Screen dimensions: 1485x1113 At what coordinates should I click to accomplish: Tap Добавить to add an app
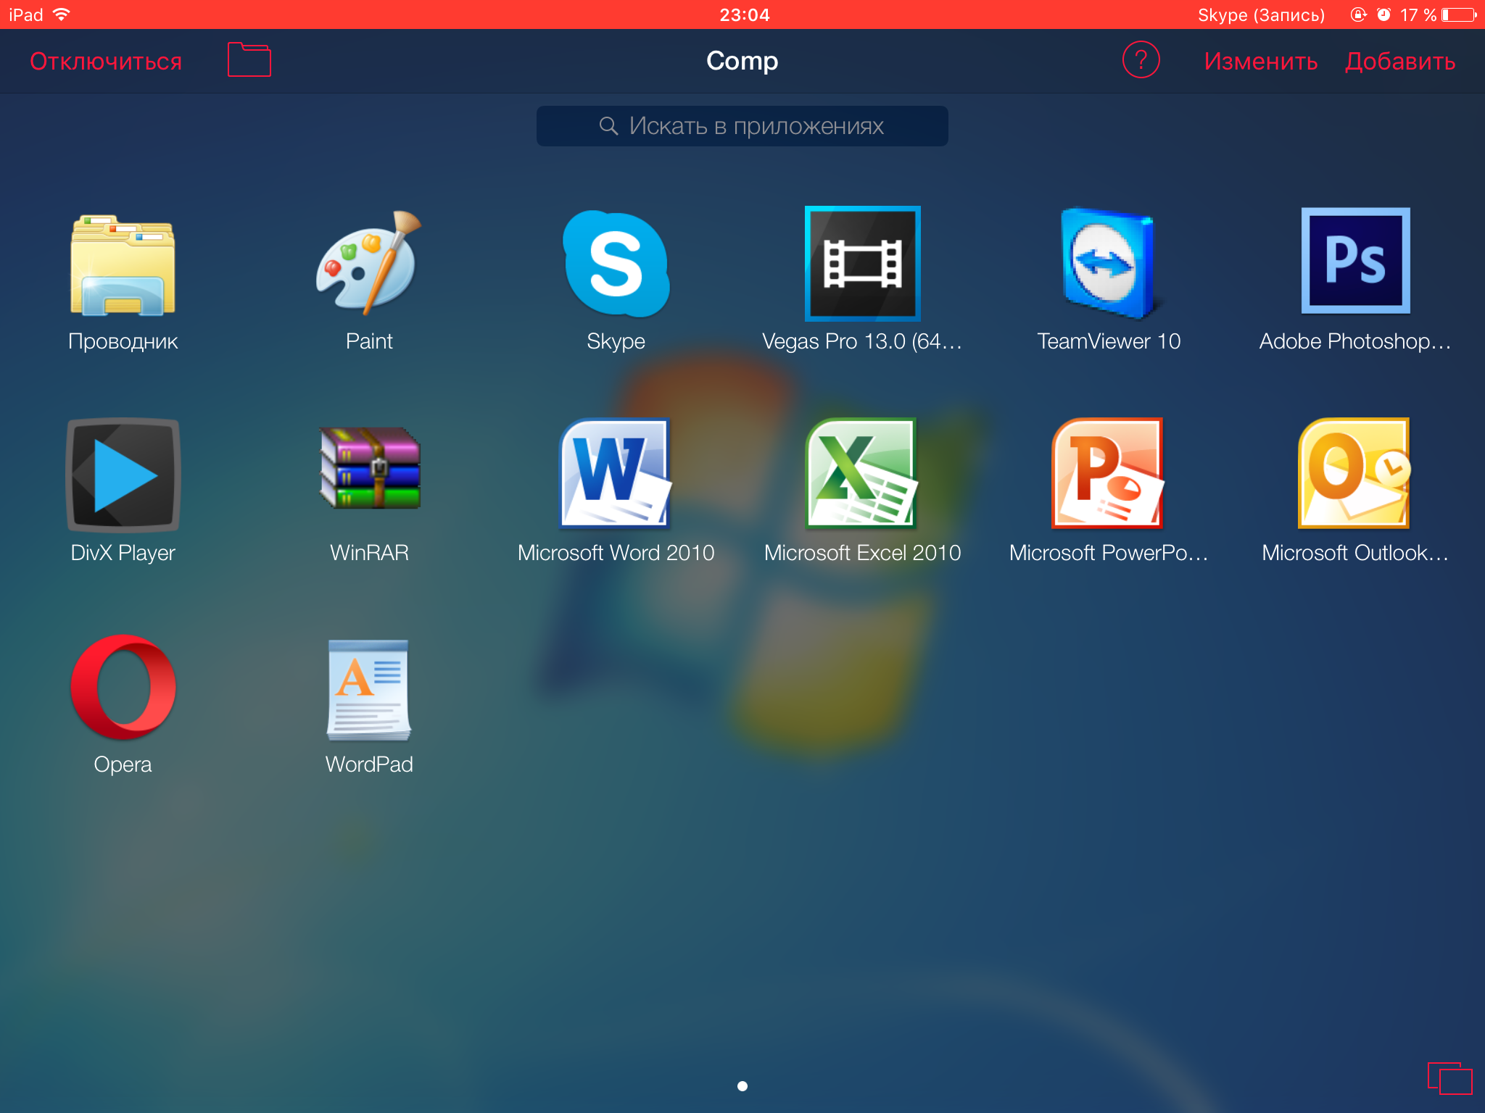pos(1399,62)
